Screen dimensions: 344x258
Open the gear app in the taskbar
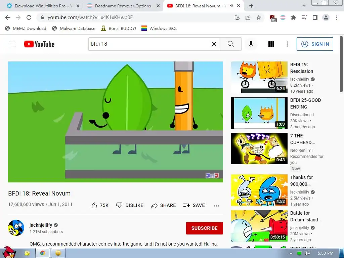click(58, 253)
